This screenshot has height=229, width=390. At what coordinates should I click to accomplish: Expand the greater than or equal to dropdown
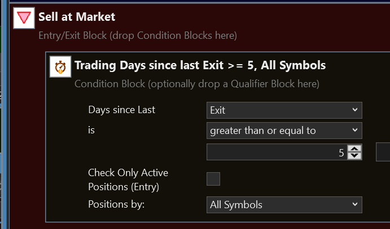(284, 131)
